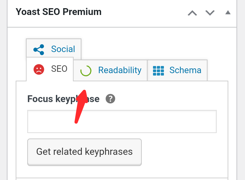Click the Yoast SEO Premium panel title
Viewport: 245px width, 180px height.
coord(59,12)
